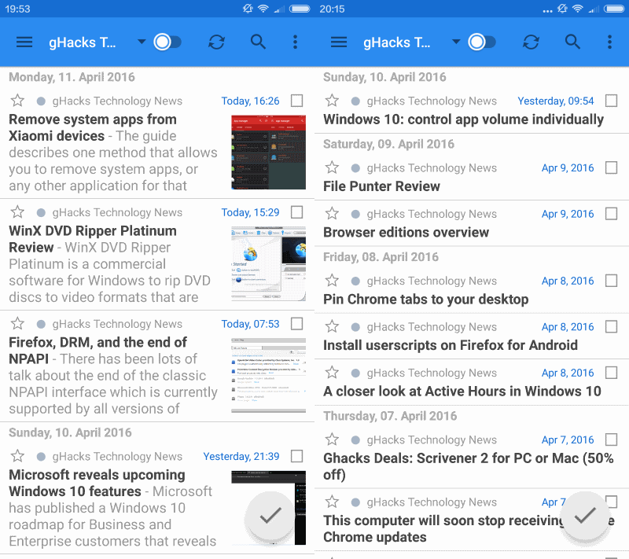The image size is (629, 559).
Task: Star the Ghacks Deals Scrivener 2 article
Action: (332, 439)
